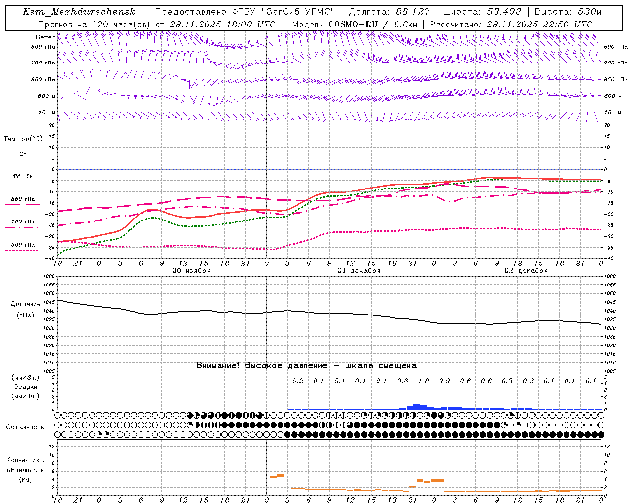Click the date label 30 ноября
Viewport: 630px width, 504px height.
click(191, 271)
